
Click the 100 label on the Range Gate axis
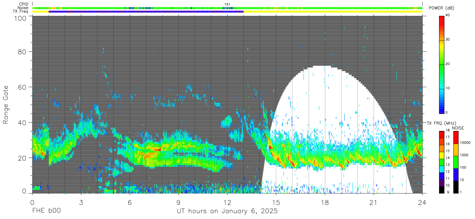click(20, 18)
